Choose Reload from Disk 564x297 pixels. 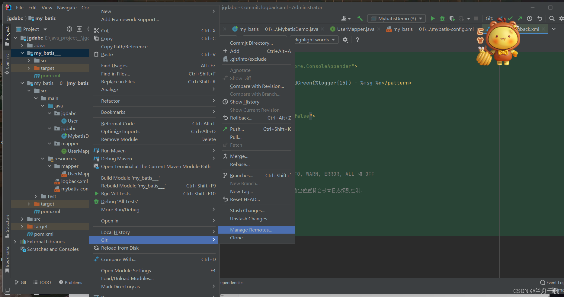click(154, 248)
